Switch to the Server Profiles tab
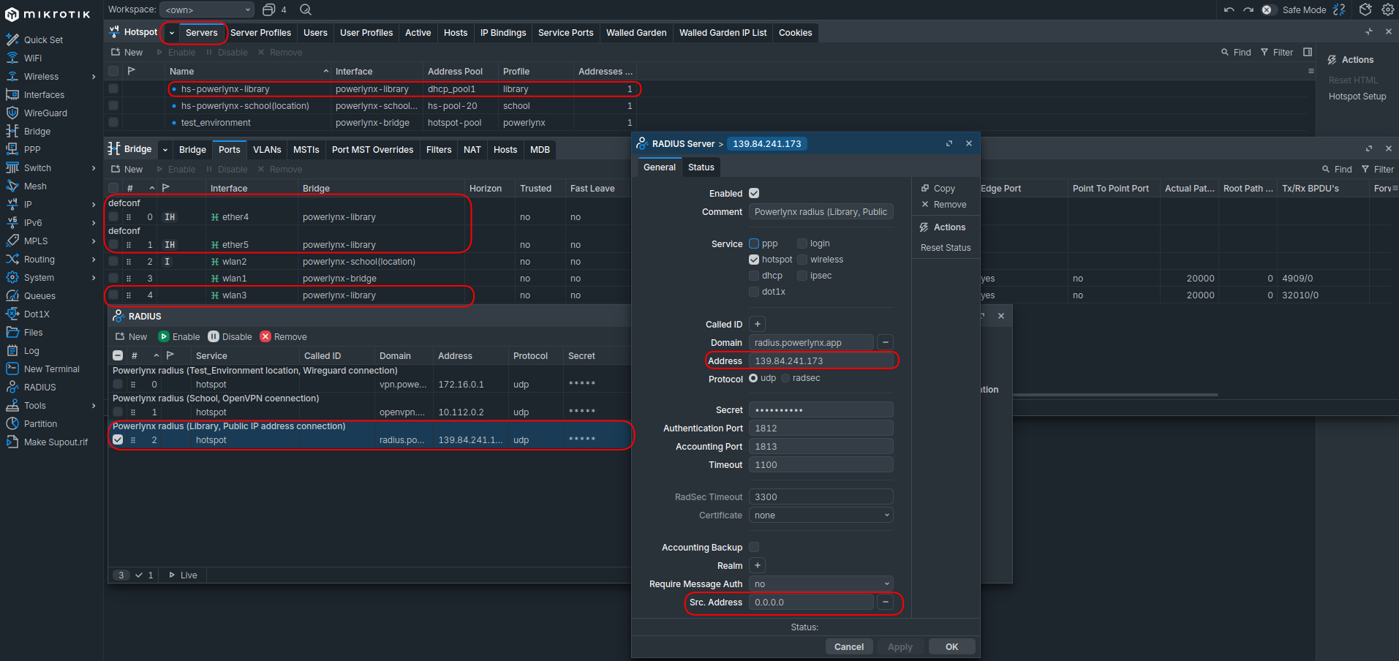Image resolution: width=1399 pixels, height=661 pixels. (x=260, y=33)
